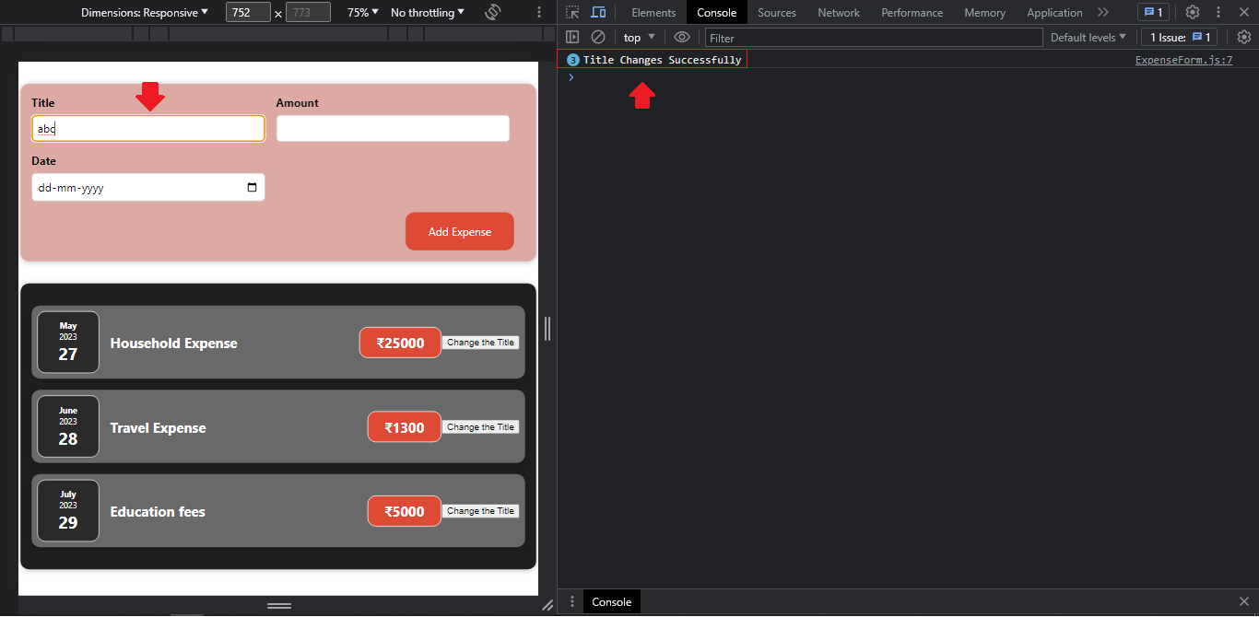
Task: Click the 1 Issue button
Action: 1180,37
